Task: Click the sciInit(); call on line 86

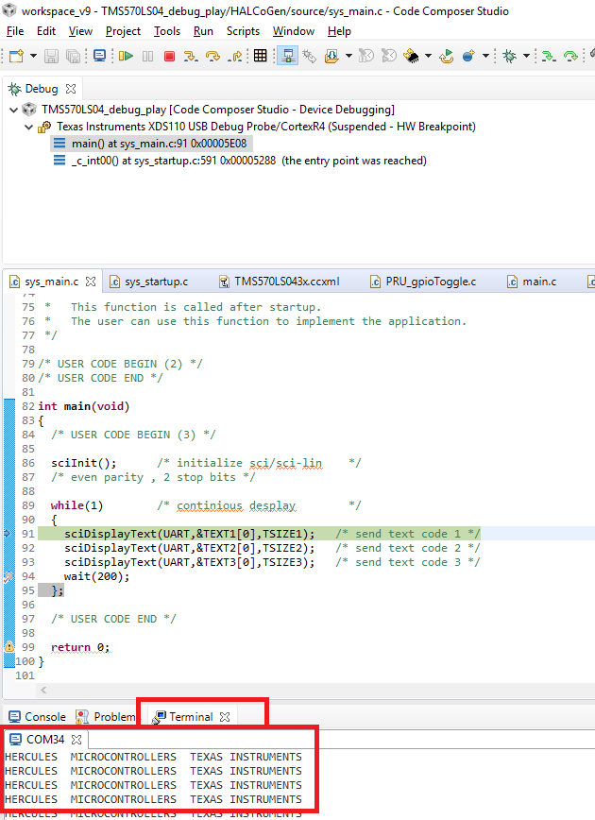Action: click(84, 463)
